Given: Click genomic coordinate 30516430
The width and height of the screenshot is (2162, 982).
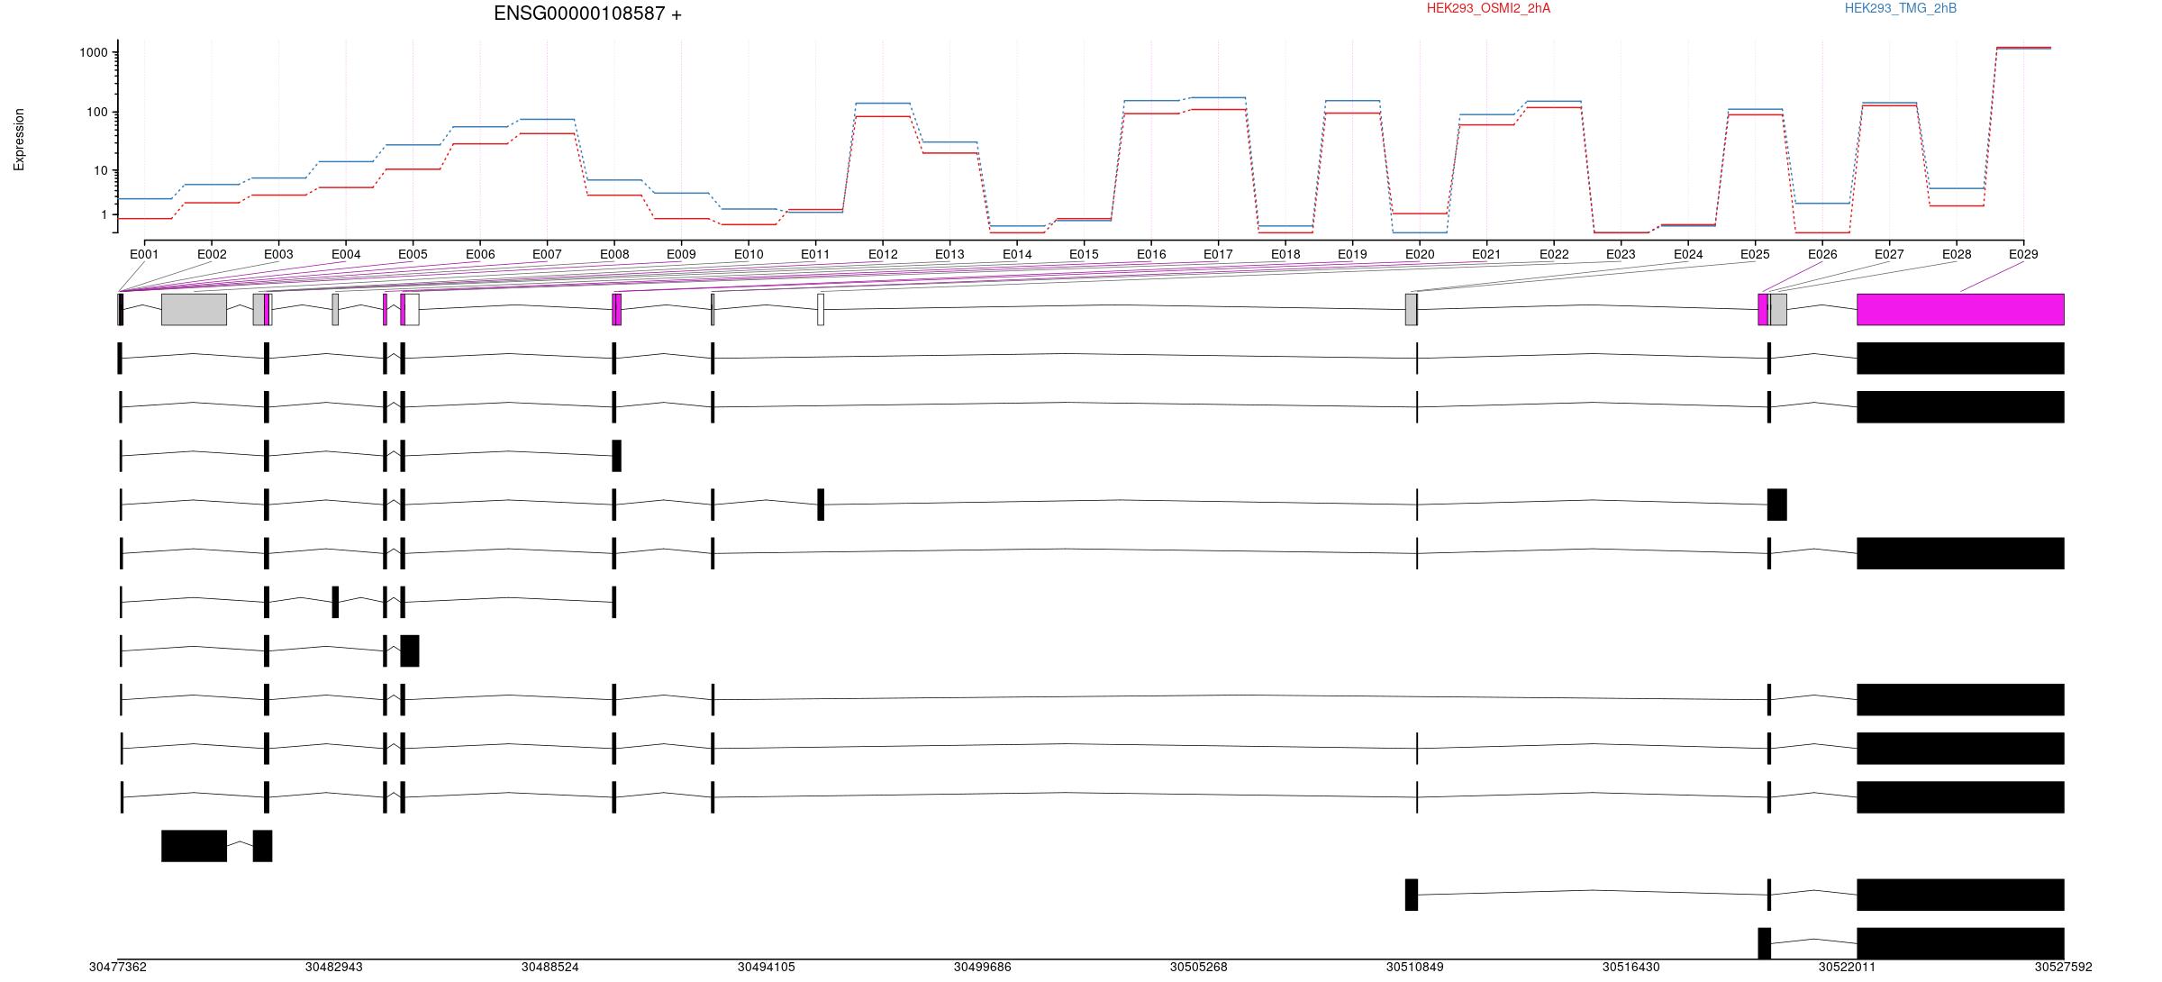Looking at the screenshot, I should (x=1631, y=968).
